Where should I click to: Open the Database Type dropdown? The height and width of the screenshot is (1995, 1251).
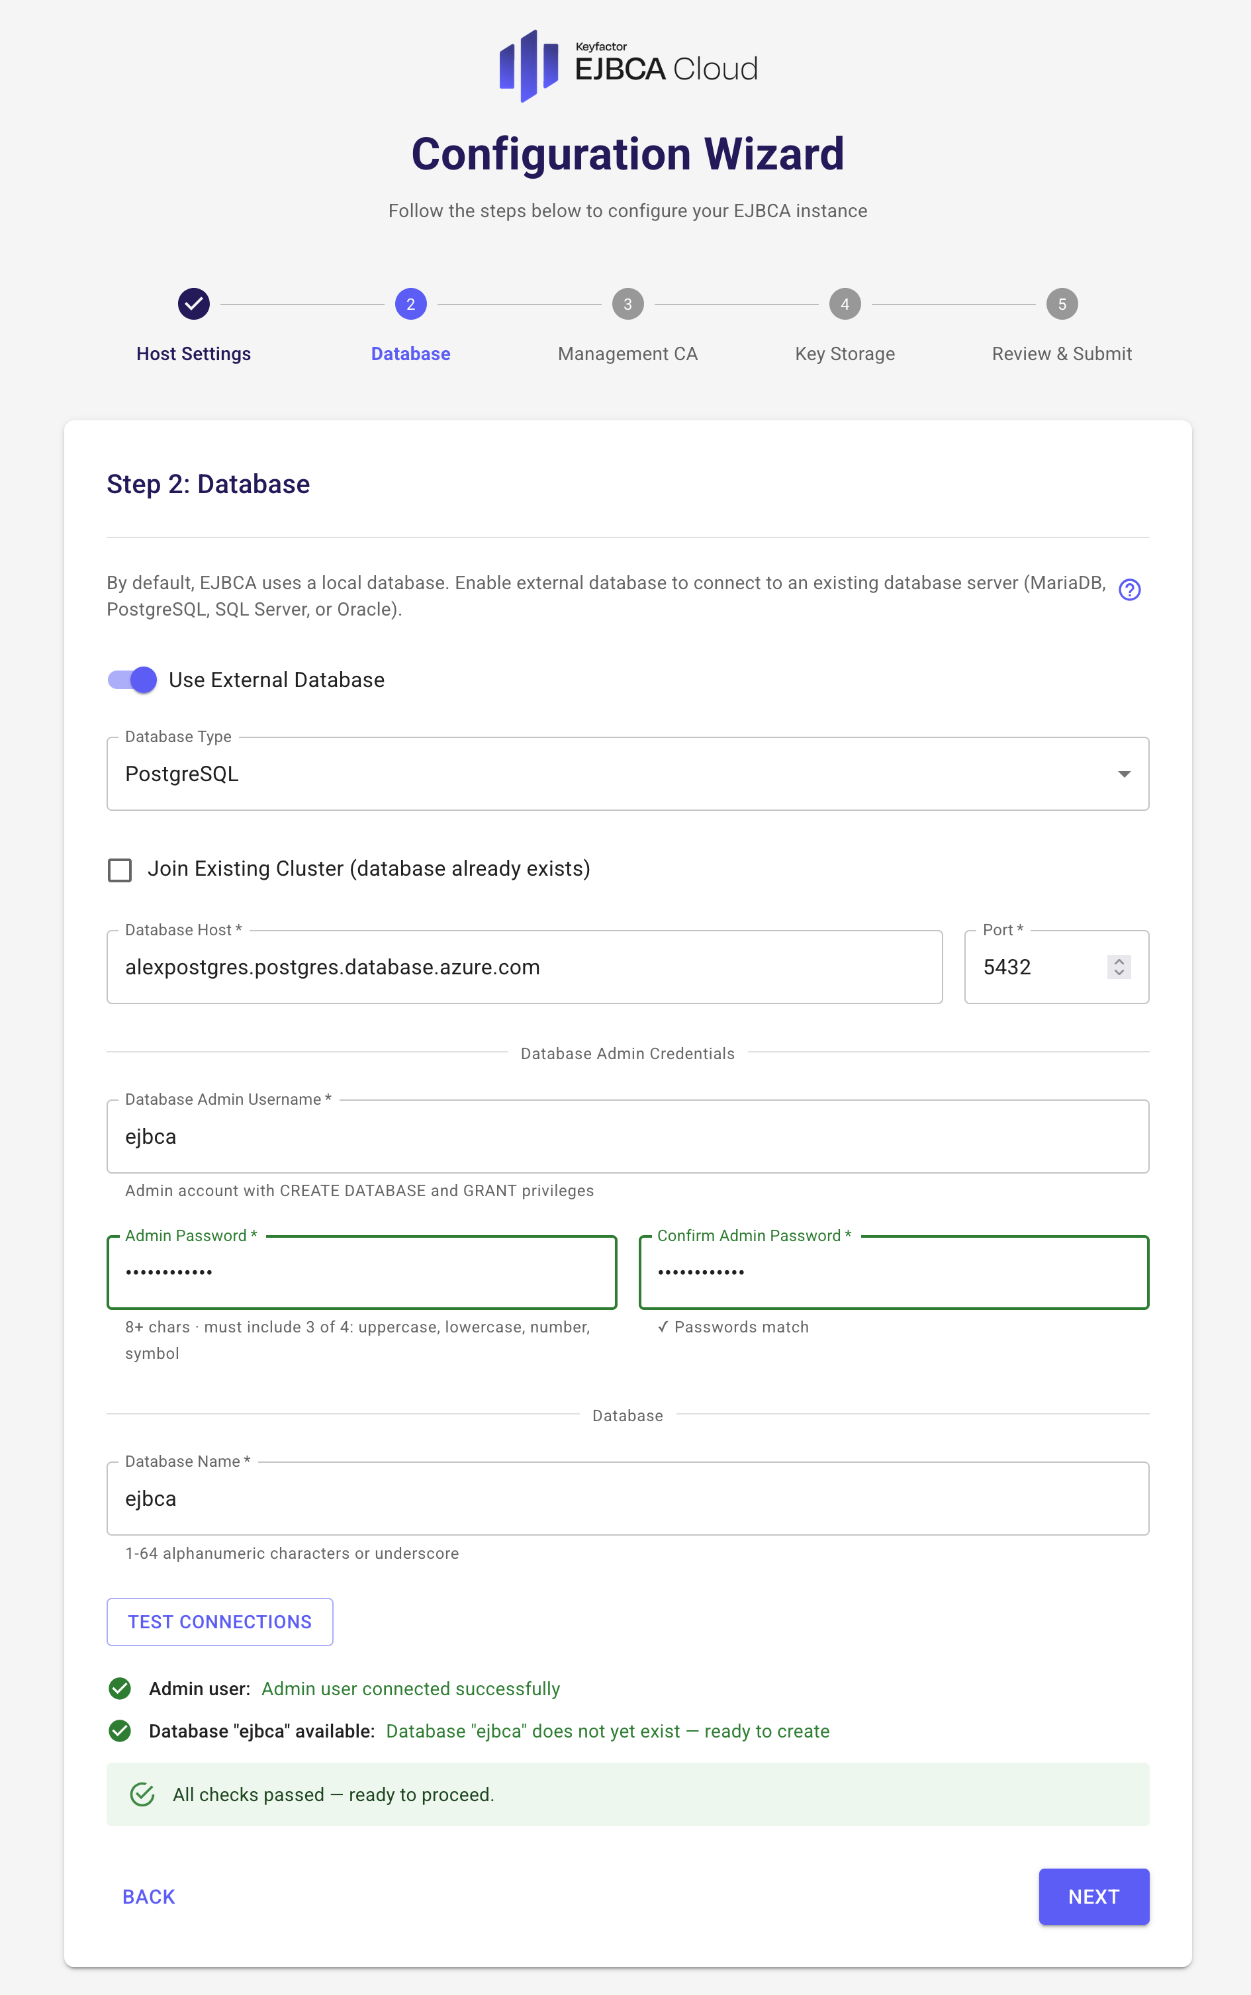(x=628, y=774)
